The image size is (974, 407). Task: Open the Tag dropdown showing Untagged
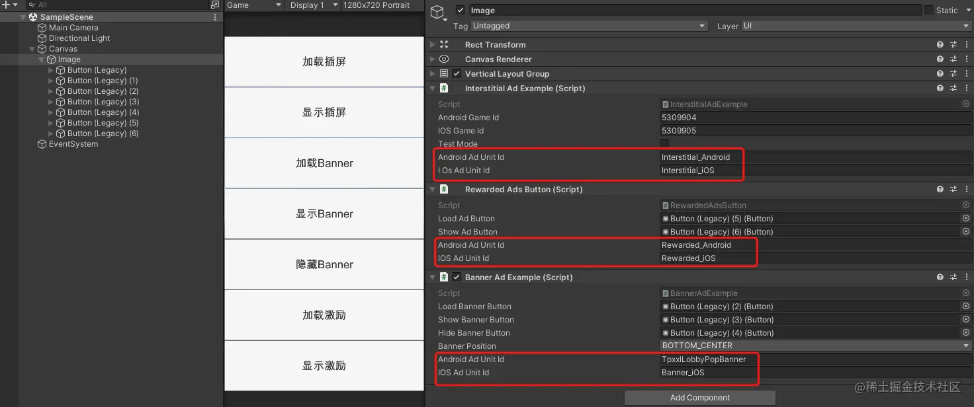pos(588,25)
